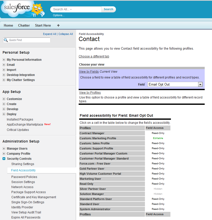Click View by Fields link
The width and height of the screenshot is (212, 220).
point(89,72)
